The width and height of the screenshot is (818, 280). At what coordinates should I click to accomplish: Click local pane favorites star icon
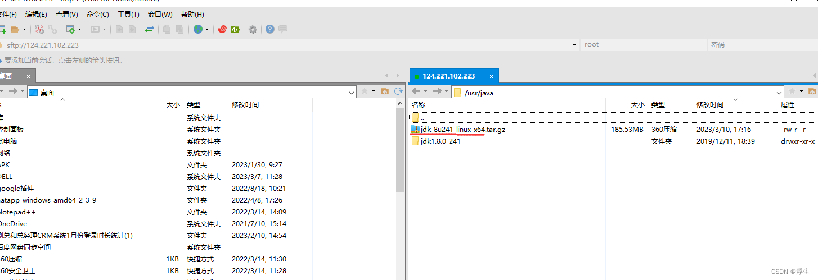365,91
